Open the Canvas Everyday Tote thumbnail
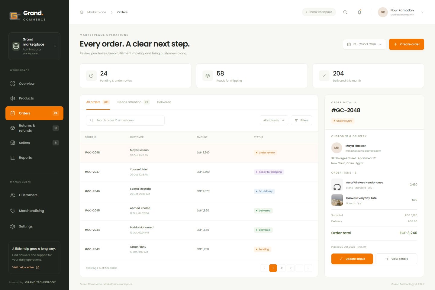This screenshot has width=435, height=290. coord(337,200)
